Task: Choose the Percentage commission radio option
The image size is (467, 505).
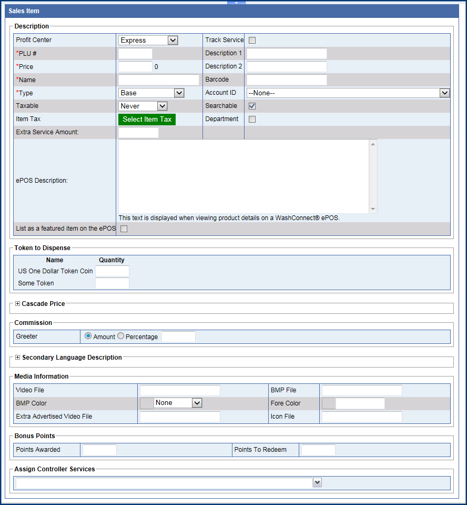Action: tap(120, 336)
